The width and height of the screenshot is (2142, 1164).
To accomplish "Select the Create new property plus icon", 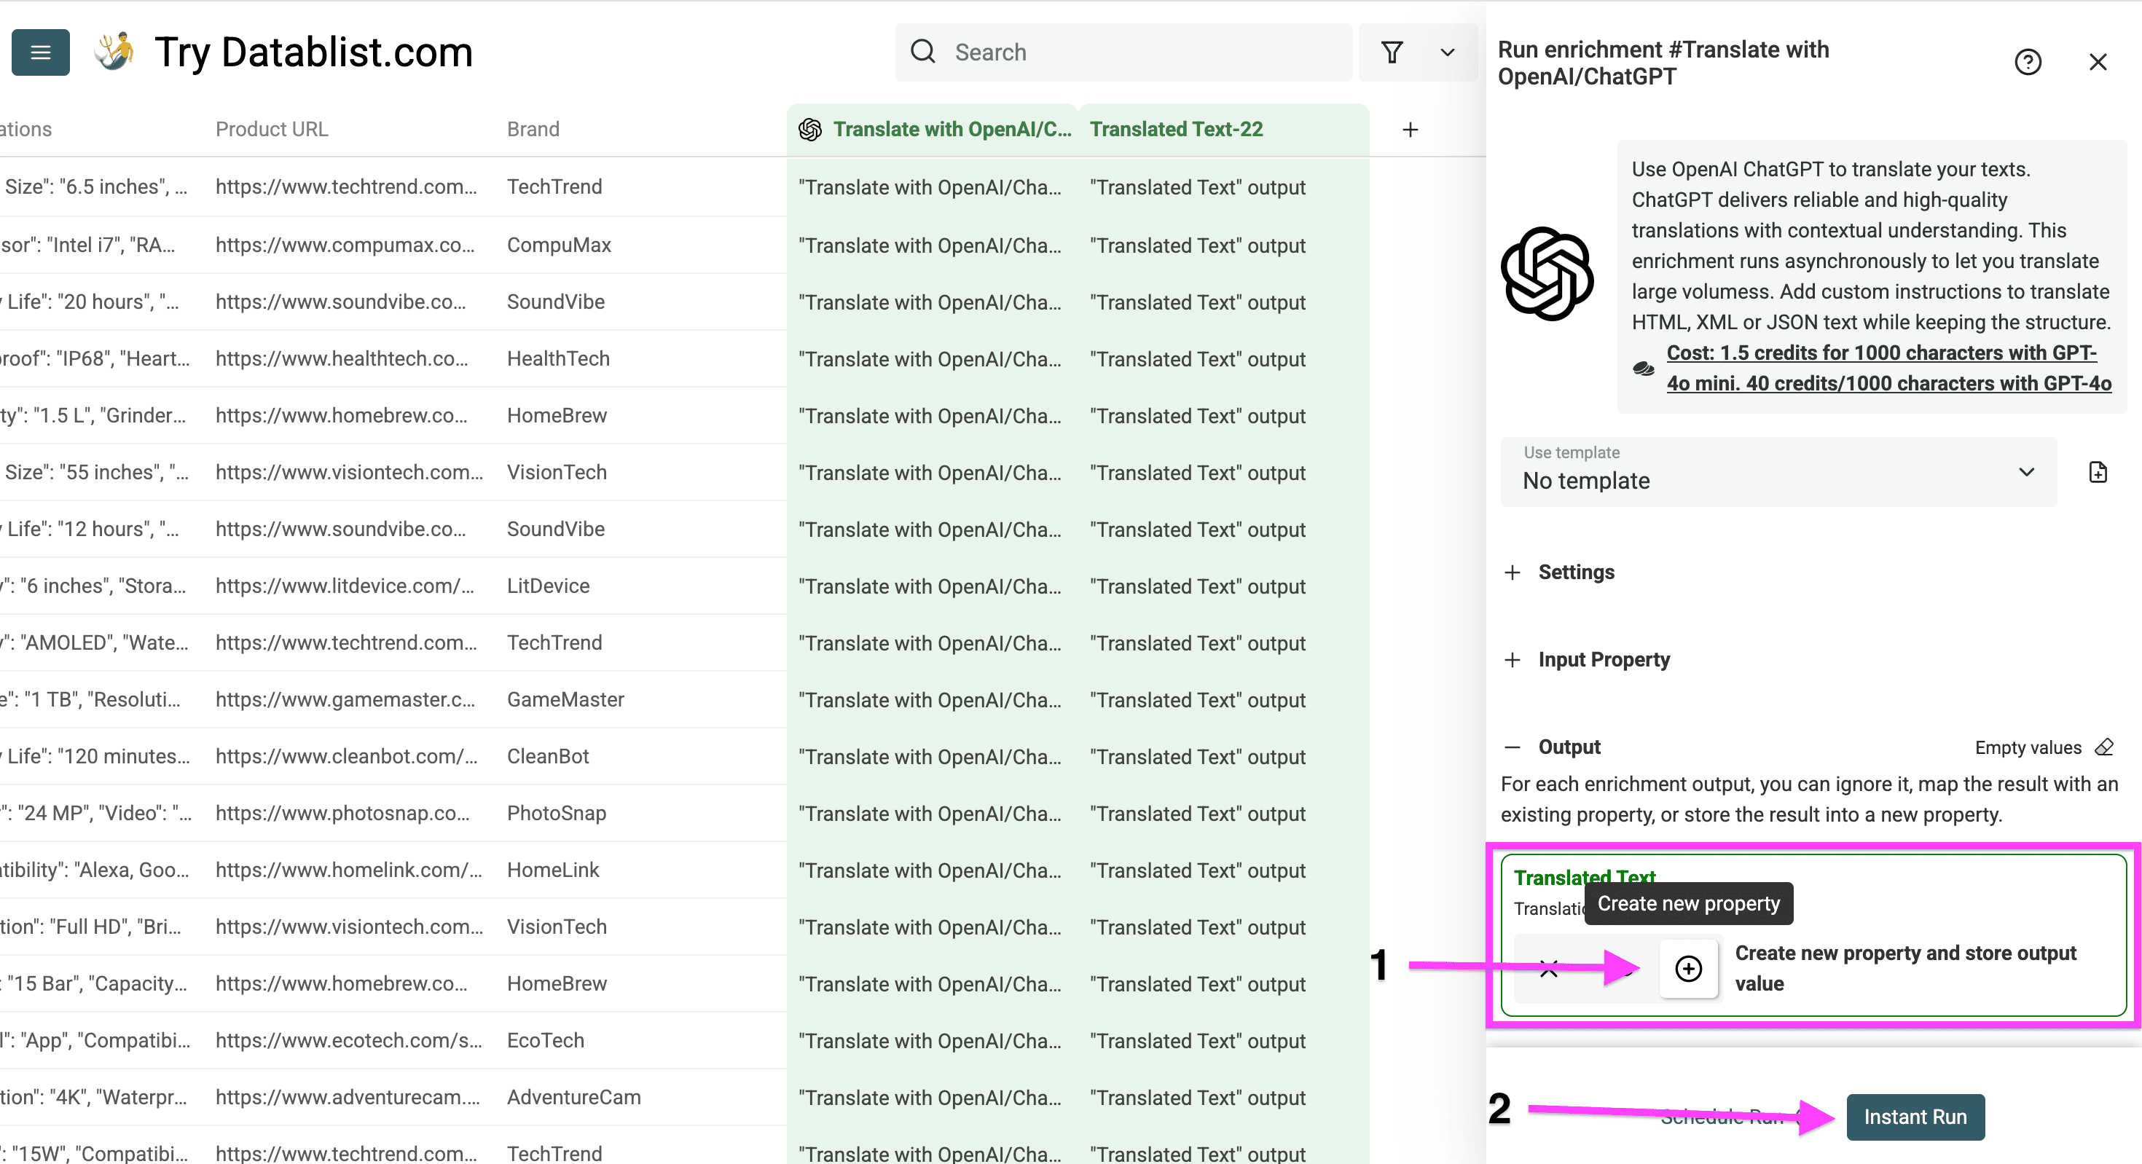I will coord(1689,969).
